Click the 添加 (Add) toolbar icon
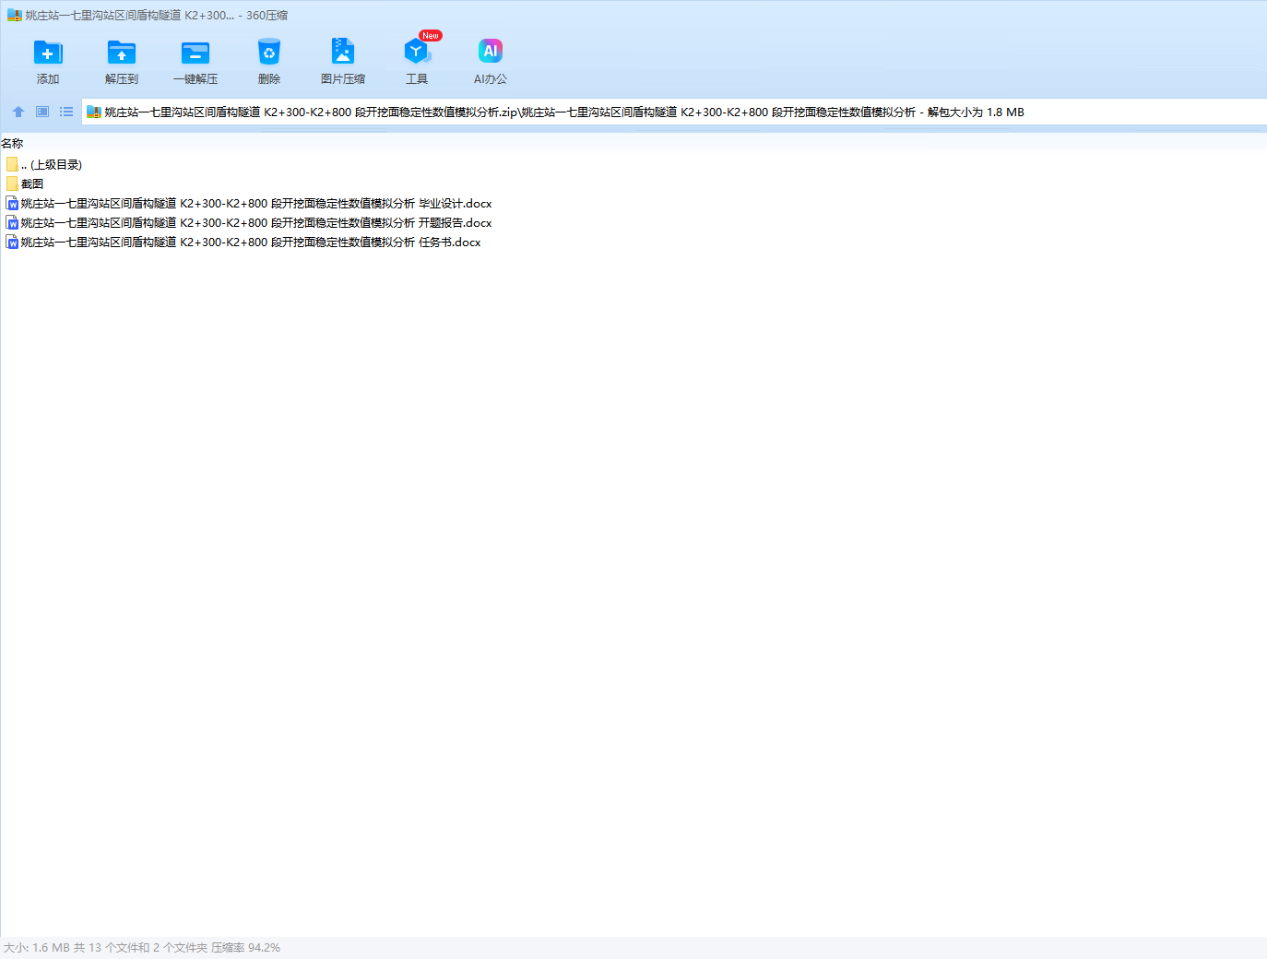The width and height of the screenshot is (1267, 959). coord(48,53)
